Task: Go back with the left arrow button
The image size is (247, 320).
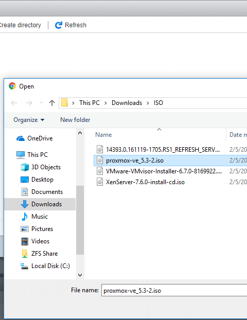Action: click(14, 103)
